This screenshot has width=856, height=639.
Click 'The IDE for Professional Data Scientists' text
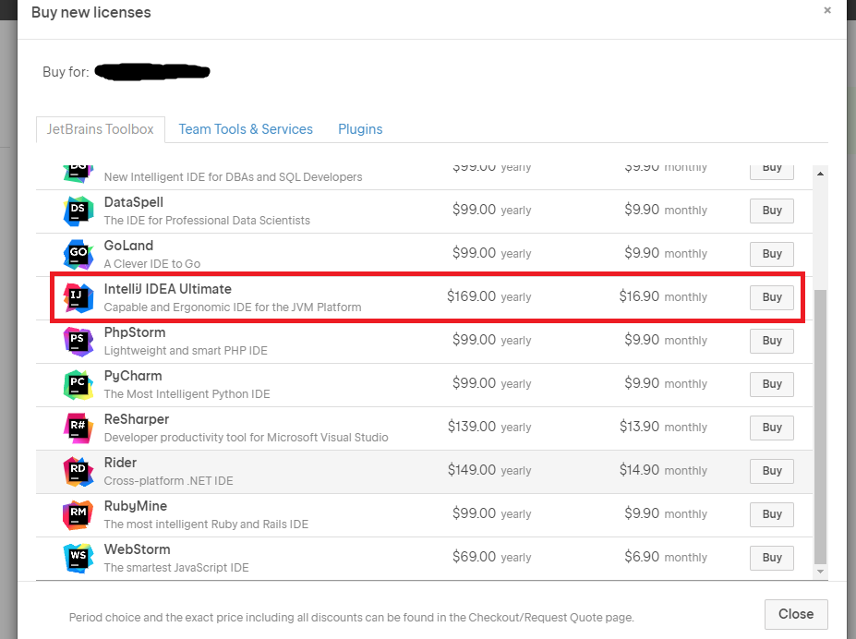pyautogui.click(x=207, y=221)
